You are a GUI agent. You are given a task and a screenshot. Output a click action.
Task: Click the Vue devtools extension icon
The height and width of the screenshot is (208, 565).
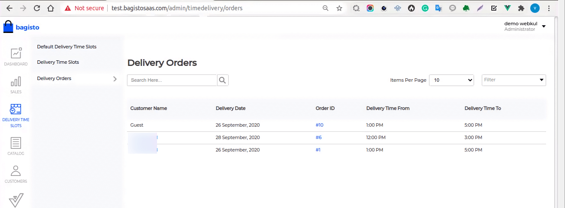click(508, 8)
